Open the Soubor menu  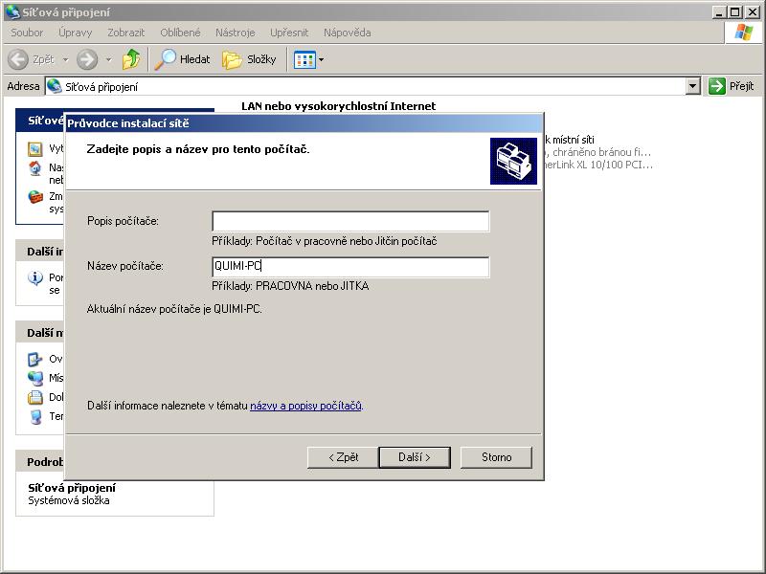pos(27,33)
